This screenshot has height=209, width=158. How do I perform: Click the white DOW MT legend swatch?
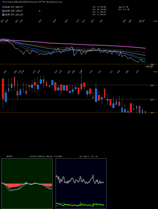3,11
